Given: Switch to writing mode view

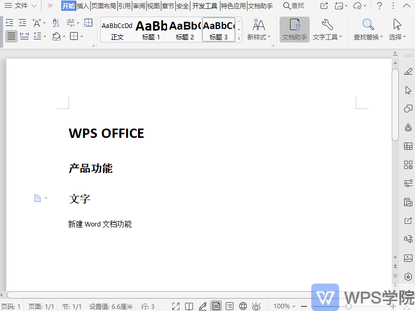Looking at the screenshot, I should (203, 306).
